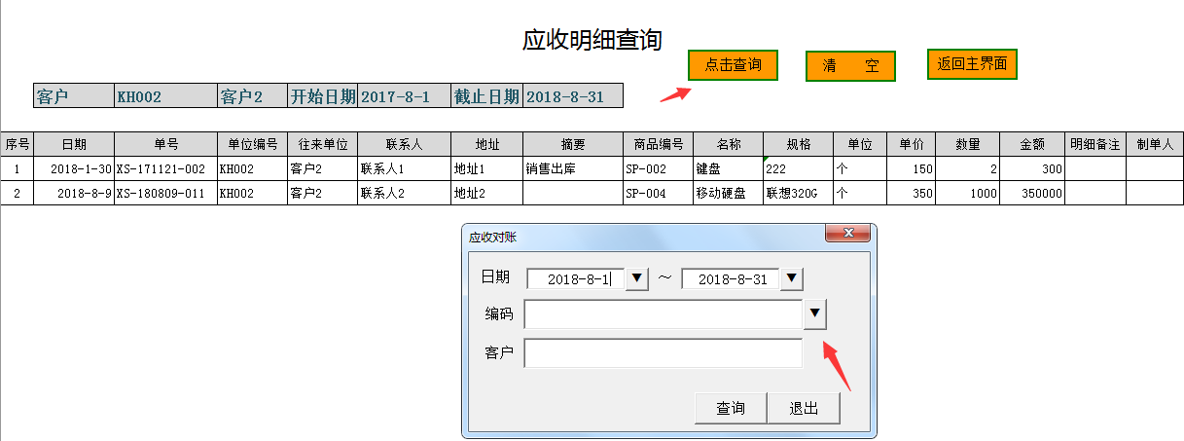Click the 制单人 column header
This screenshot has height=441, width=1184.
tap(1155, 144)
